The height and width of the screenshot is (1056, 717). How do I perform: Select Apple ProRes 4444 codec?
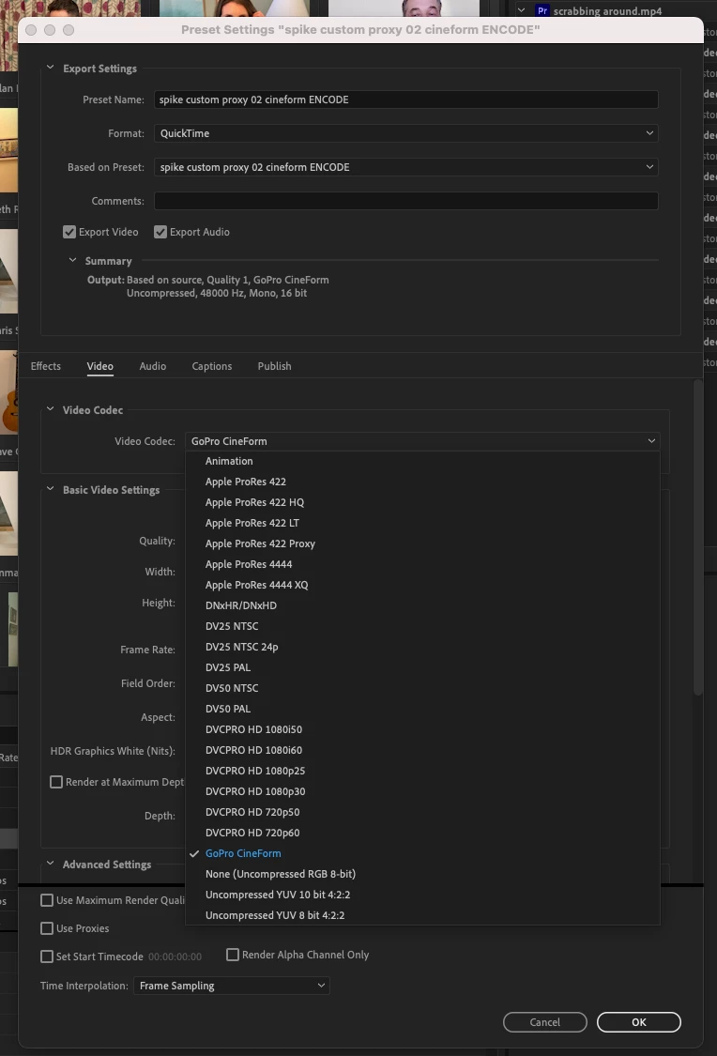pos(423,564)
